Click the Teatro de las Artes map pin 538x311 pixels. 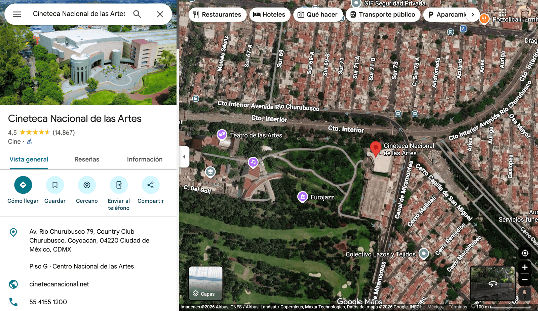[222, 135]
